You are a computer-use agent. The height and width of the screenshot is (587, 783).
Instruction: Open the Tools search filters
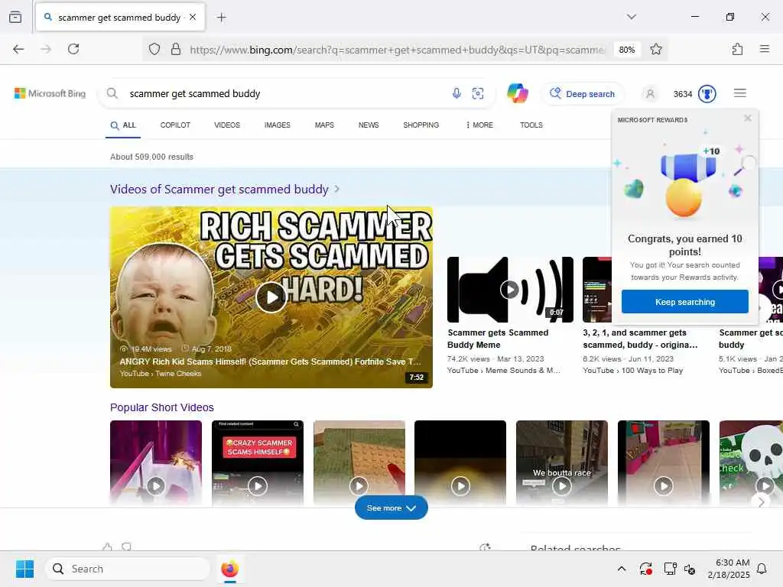[x=531, y=125]
